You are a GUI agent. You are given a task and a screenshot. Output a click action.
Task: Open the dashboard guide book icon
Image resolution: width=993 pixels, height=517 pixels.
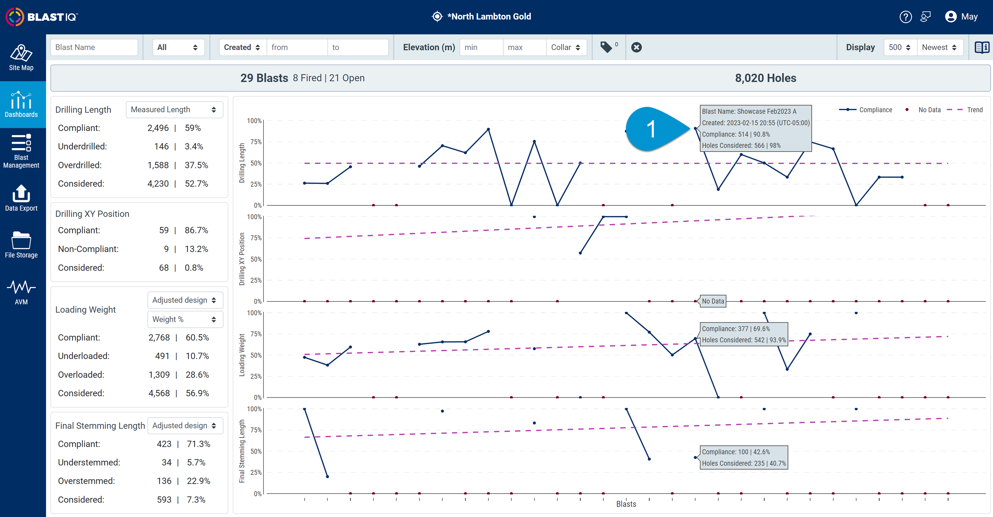click(982, 47)
